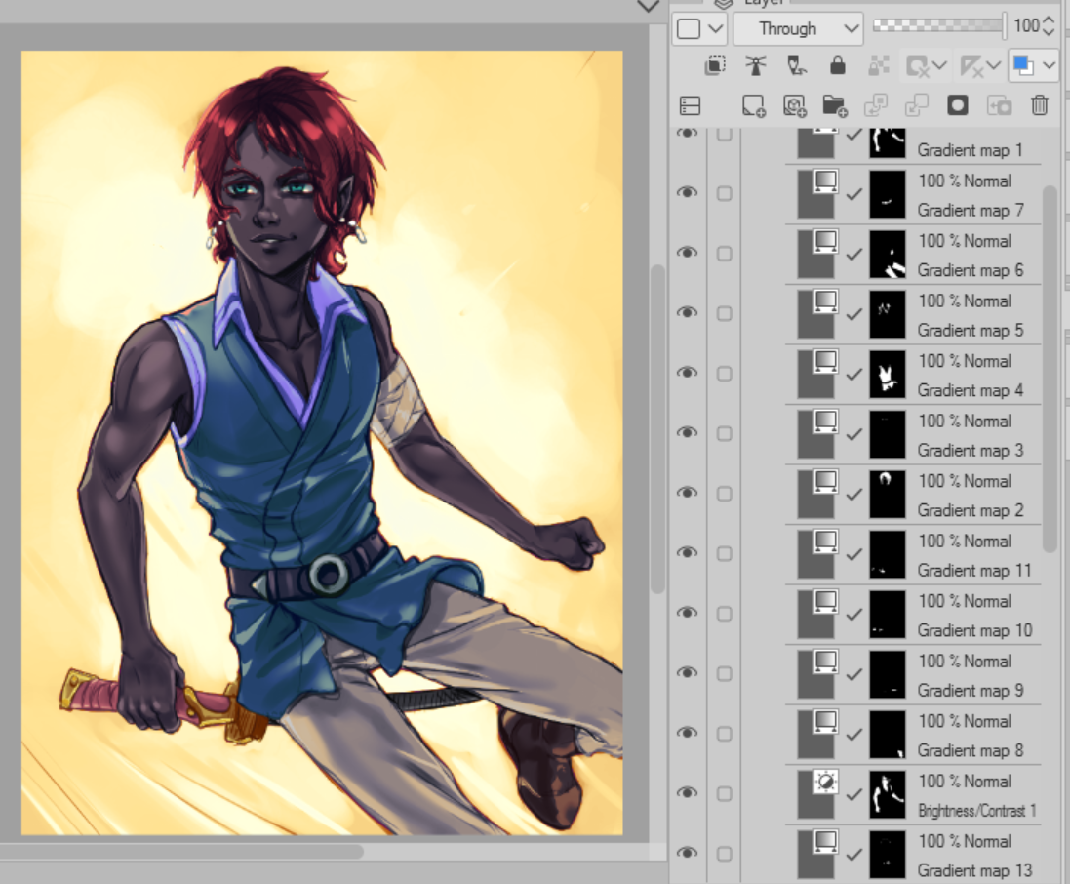Toggle the Gradient map 2 mask checkmark
The height and width of the screenshot is (884, 1070).
(x=853, y=495)
